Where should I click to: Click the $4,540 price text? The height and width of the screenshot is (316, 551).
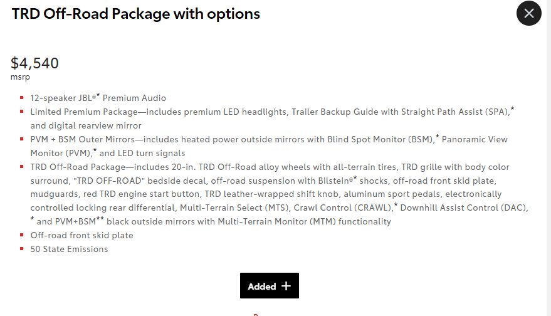pyautogui.click(x=34, y=63)
